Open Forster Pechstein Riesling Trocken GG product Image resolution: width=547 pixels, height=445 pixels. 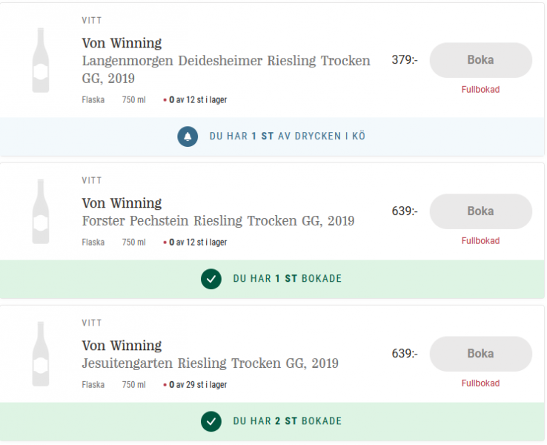(218, 221)
